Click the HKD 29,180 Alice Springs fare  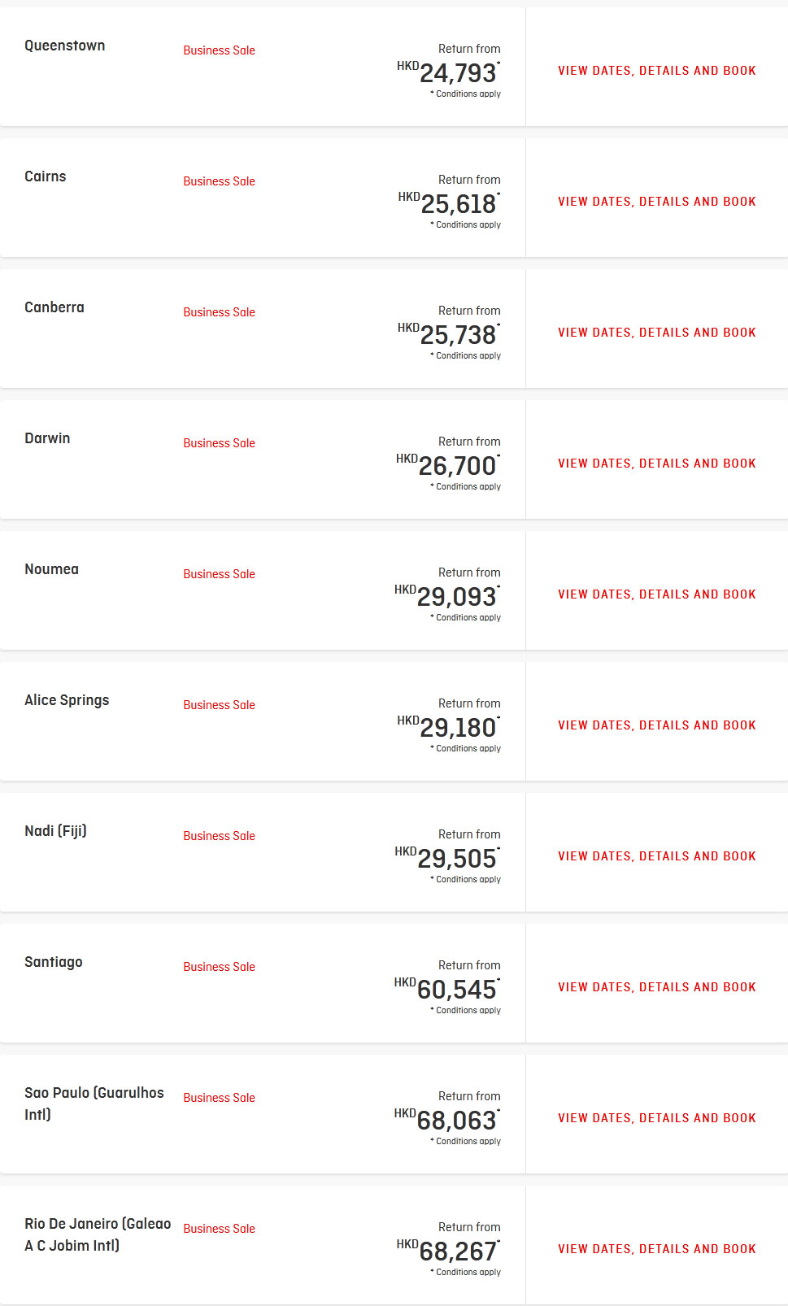[449, 727]
